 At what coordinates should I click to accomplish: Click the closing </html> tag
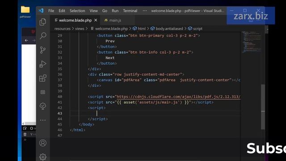click(77, 130)
